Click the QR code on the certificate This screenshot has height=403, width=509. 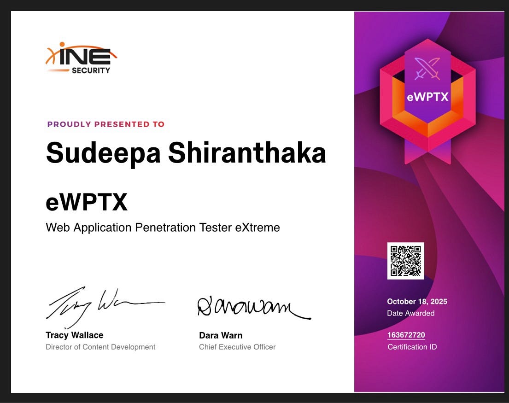(x=405, y=261)
